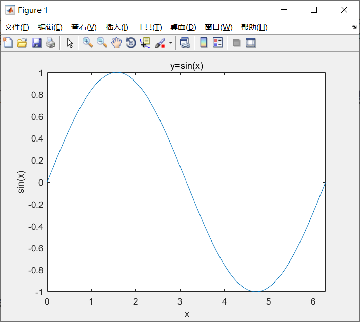This screenshot has width=360, height=322.
Task: Open the 编辑(E) menu
Action: [50, 27]
